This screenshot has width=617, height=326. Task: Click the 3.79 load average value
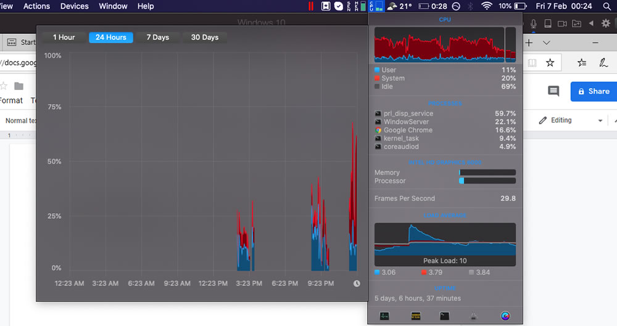pyautogui.click(x=436, y=272)
